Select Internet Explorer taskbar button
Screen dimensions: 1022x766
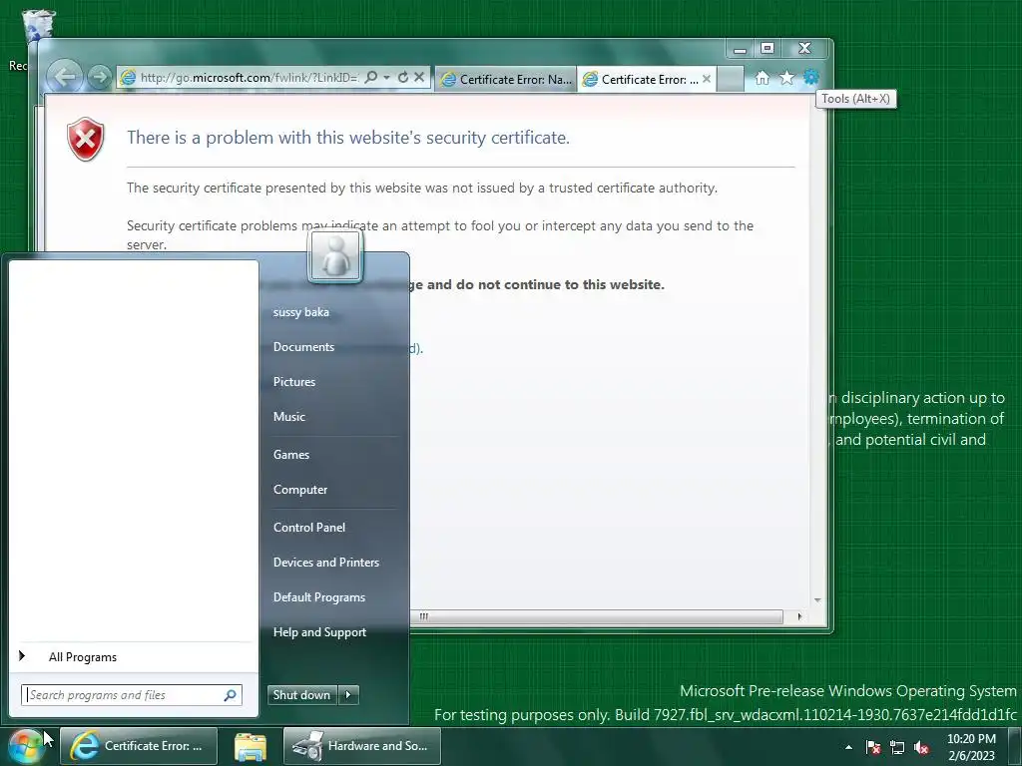pyautogui.click(x=139, y=746)
